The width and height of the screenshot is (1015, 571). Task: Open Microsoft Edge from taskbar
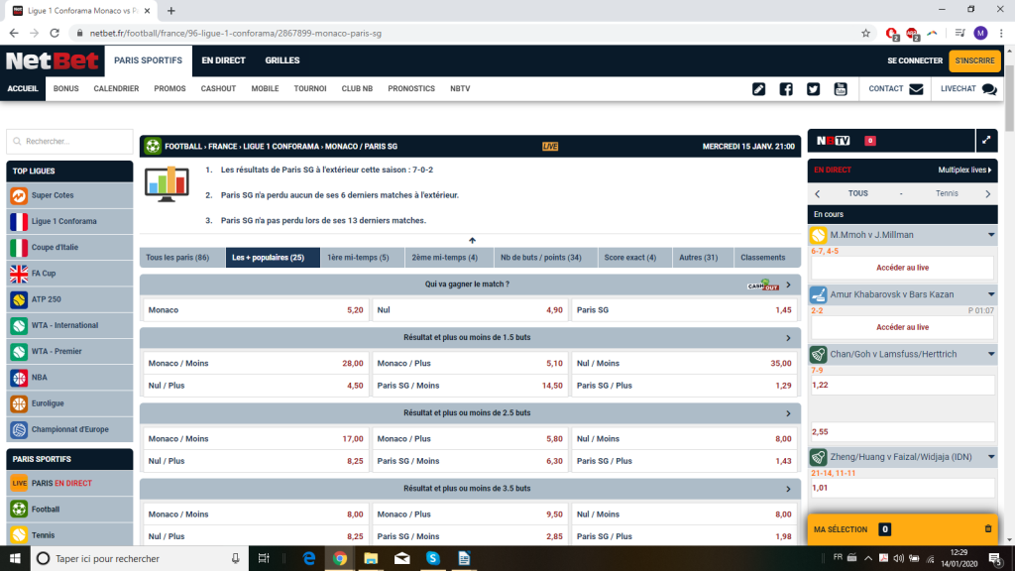(x=309, y=558)
